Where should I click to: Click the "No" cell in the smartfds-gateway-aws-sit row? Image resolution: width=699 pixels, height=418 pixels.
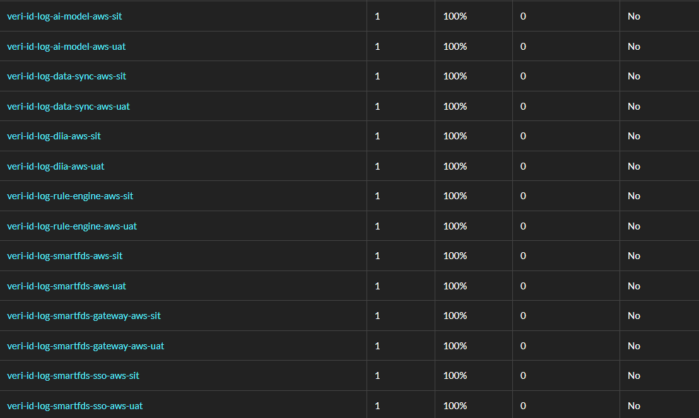pyautogui.click(x=634, y=316)
